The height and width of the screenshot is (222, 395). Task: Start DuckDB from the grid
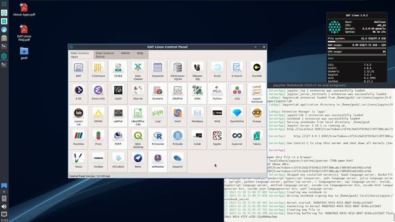click(257, 70)
